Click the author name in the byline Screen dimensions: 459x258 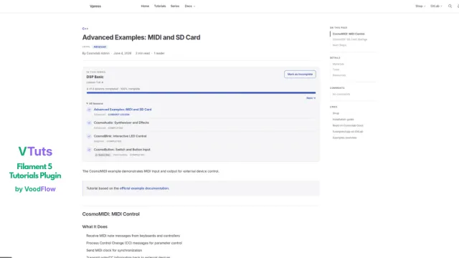point(98,53)
